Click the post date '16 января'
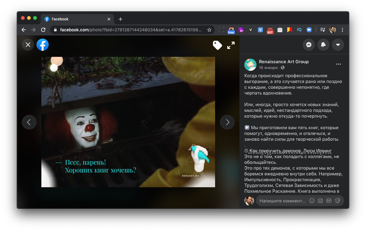366x231 pixels. point(268,68)
